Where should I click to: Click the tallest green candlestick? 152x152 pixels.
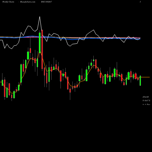(40, 43)
